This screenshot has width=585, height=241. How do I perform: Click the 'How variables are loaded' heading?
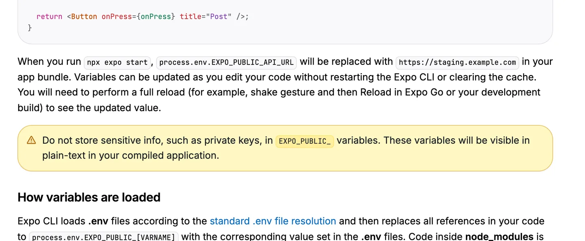[89, 197]
